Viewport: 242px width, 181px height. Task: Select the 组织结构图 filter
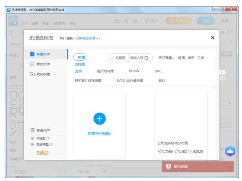[105, 71]
